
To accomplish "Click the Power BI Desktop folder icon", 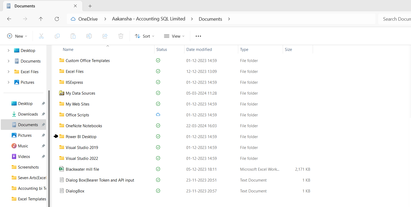I will [x=62, y=136].
